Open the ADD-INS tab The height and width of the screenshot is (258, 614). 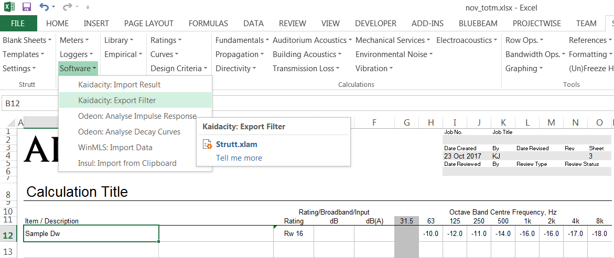(428, 24)
